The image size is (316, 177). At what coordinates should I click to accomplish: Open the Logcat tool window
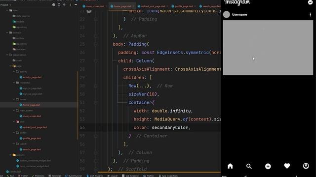tap(113, 176)
